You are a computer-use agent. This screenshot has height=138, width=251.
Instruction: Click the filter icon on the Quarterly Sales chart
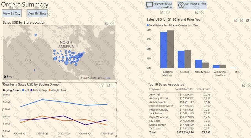102,85
